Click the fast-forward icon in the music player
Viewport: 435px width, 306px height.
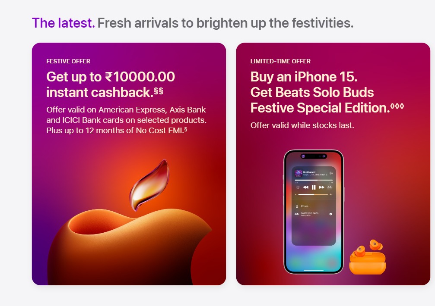coord(322,187)
